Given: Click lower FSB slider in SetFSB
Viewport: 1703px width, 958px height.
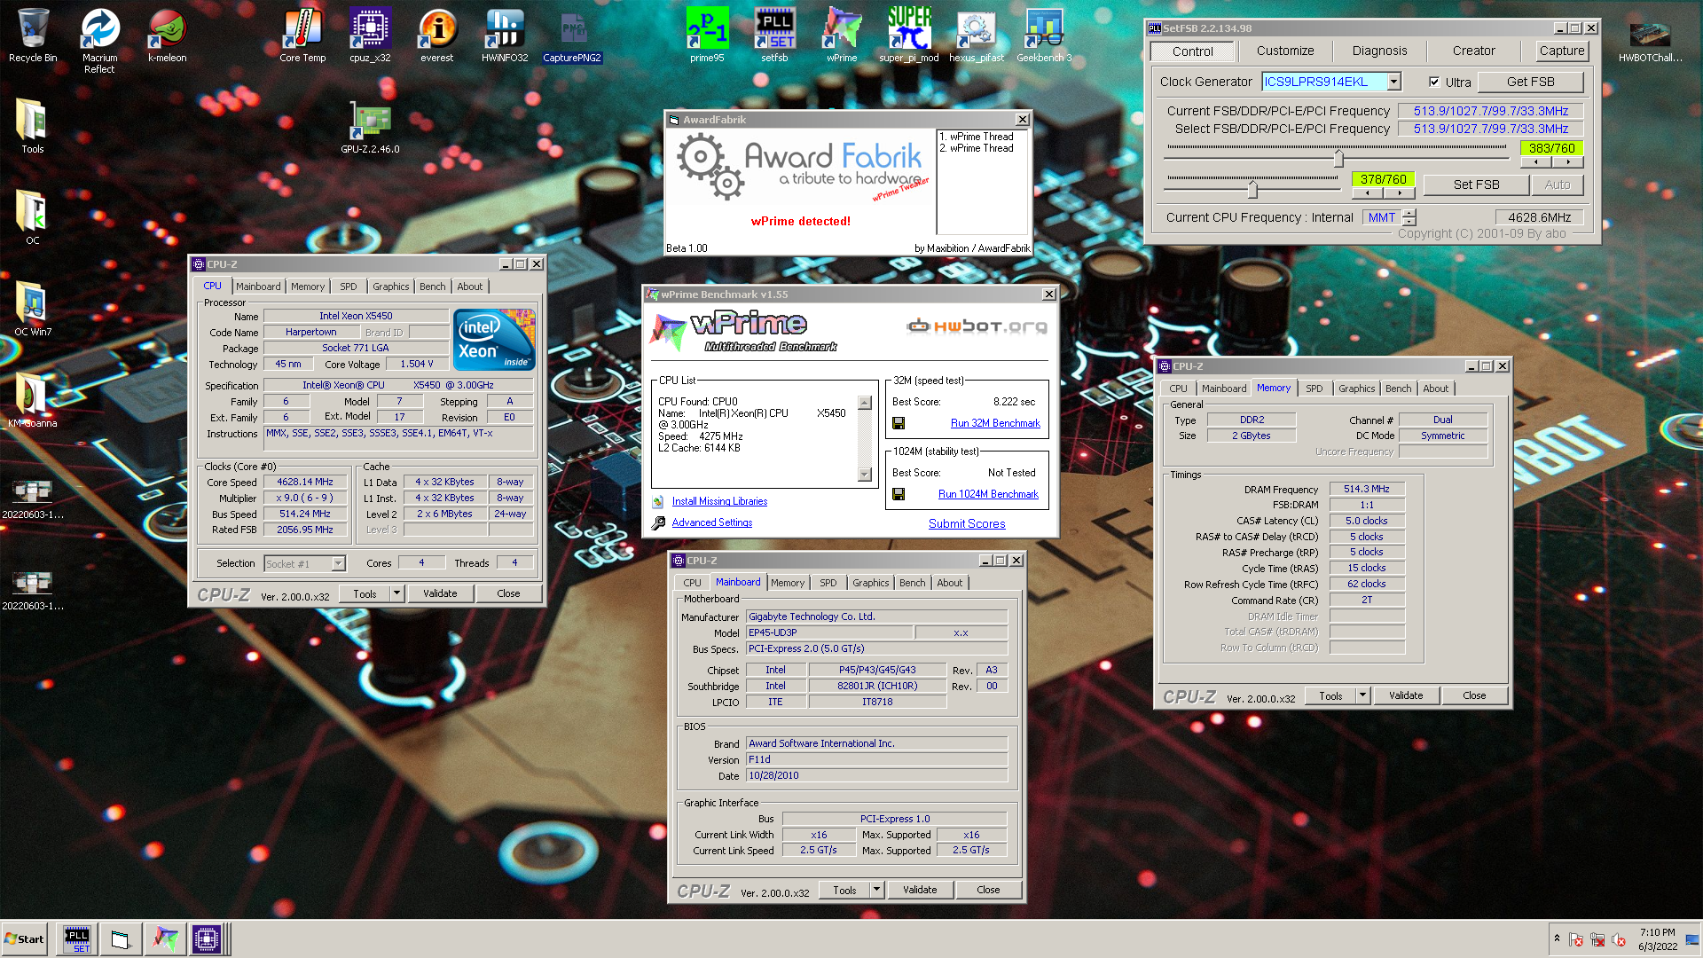Looking at the screenshot, I should 1252,189.
